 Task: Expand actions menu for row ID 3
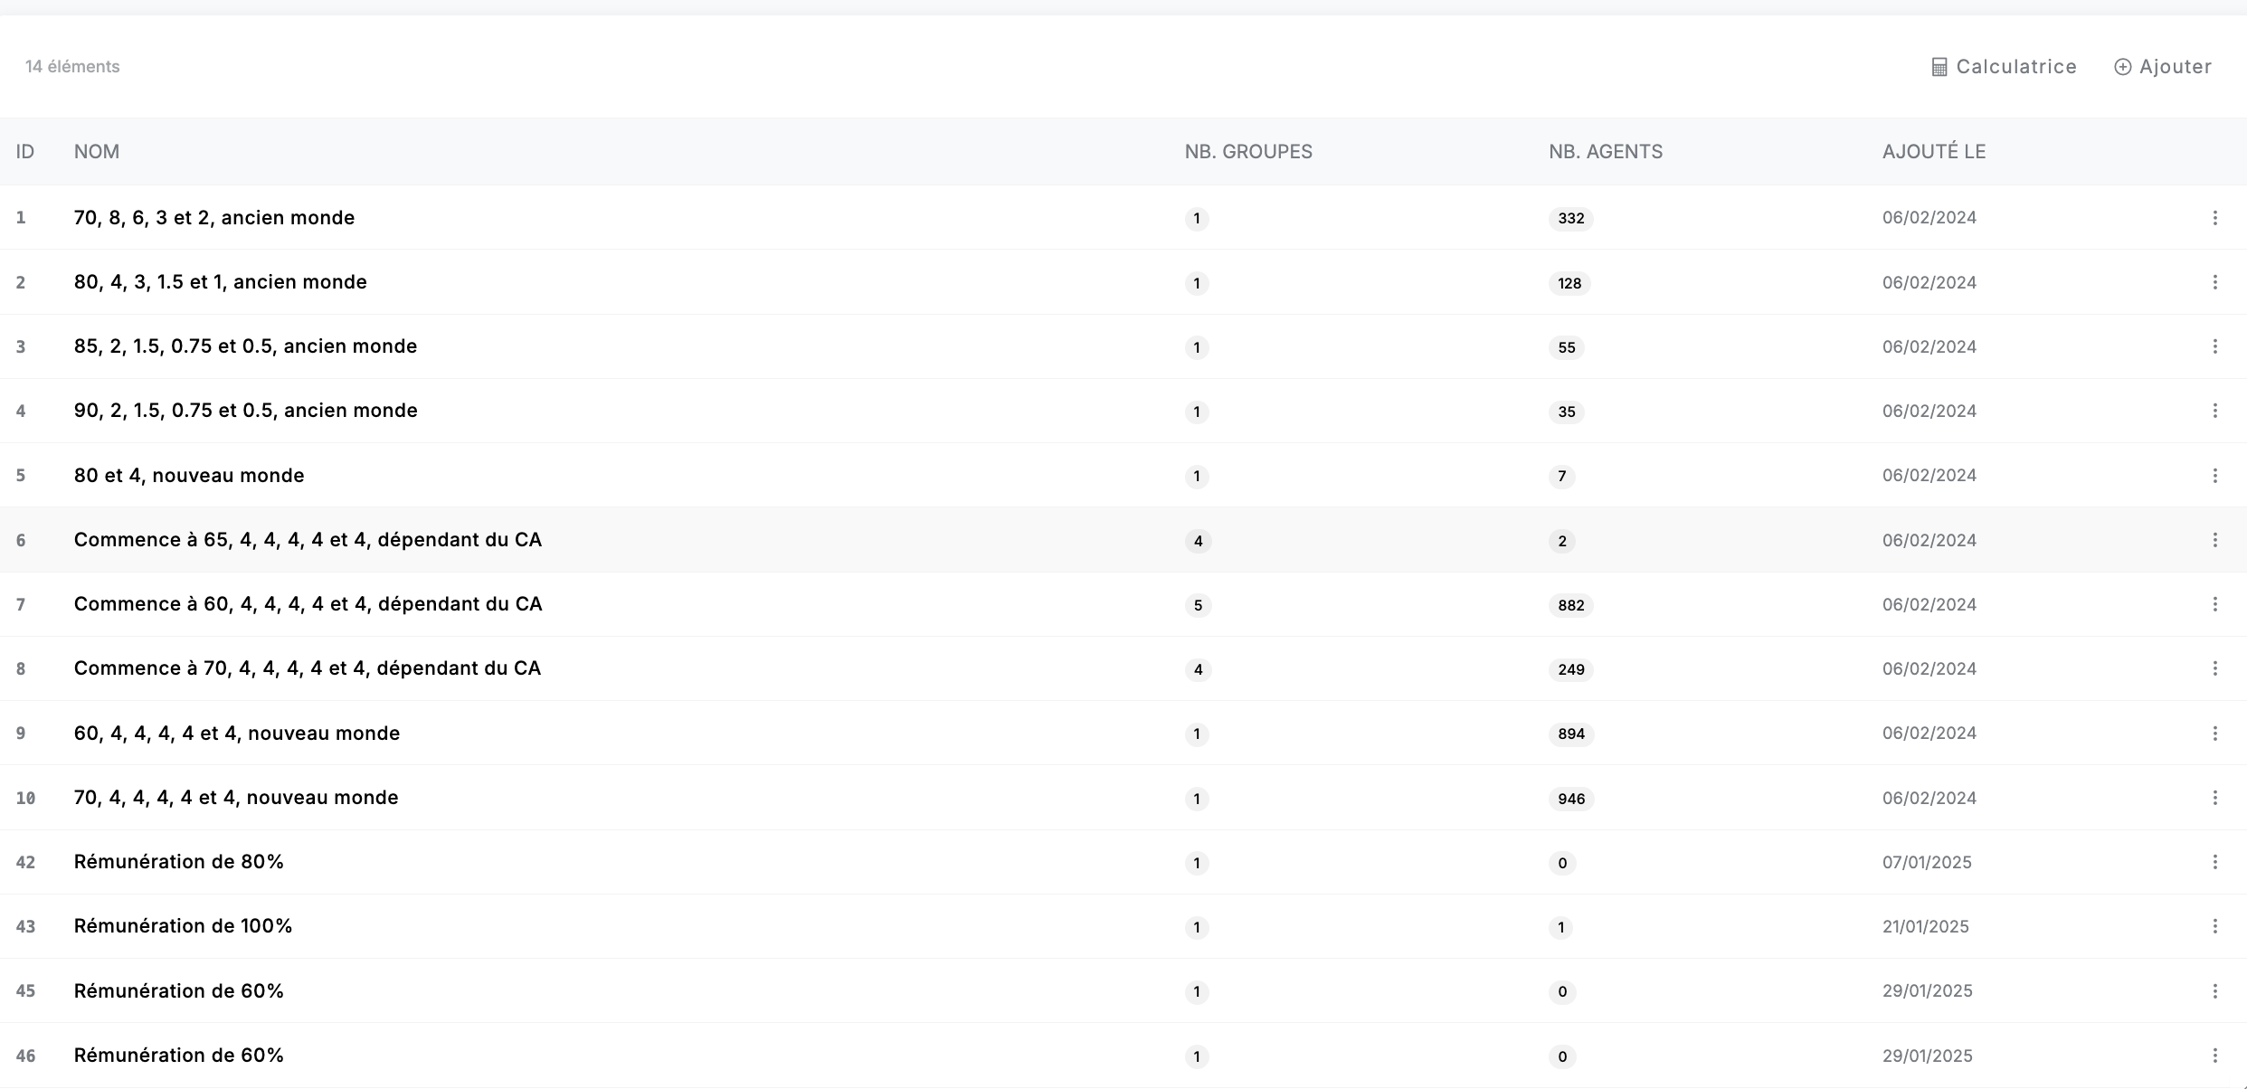[x=2214, y=346]
